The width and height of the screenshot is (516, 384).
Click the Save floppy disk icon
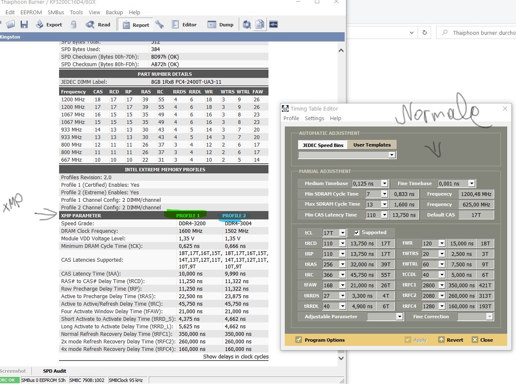[24, 25]
